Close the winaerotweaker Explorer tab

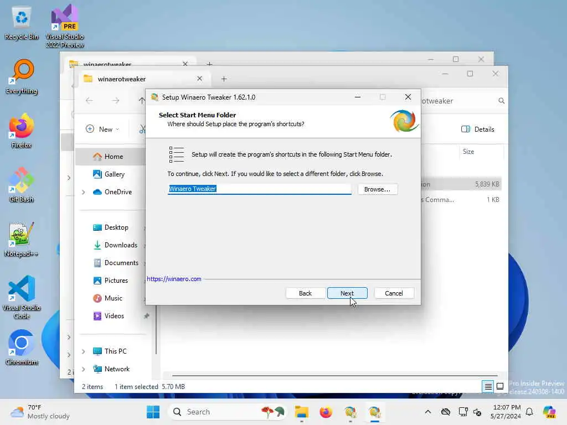pos(199,79)
